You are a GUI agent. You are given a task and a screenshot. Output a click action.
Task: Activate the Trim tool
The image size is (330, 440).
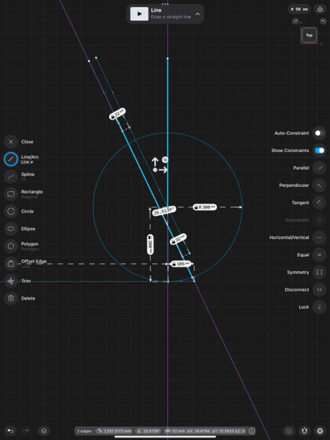11,281
